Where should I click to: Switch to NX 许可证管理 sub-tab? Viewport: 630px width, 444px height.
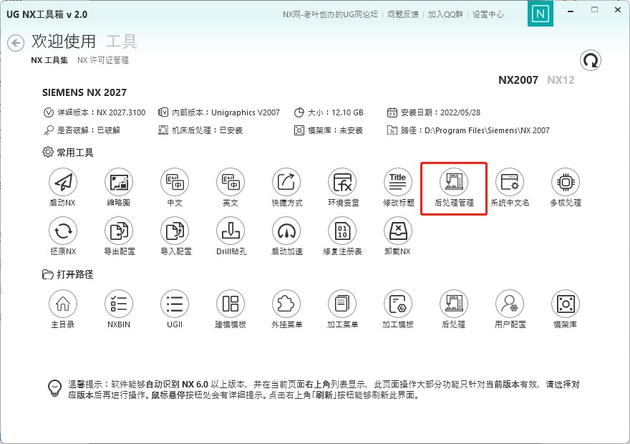tap(103, 60)
